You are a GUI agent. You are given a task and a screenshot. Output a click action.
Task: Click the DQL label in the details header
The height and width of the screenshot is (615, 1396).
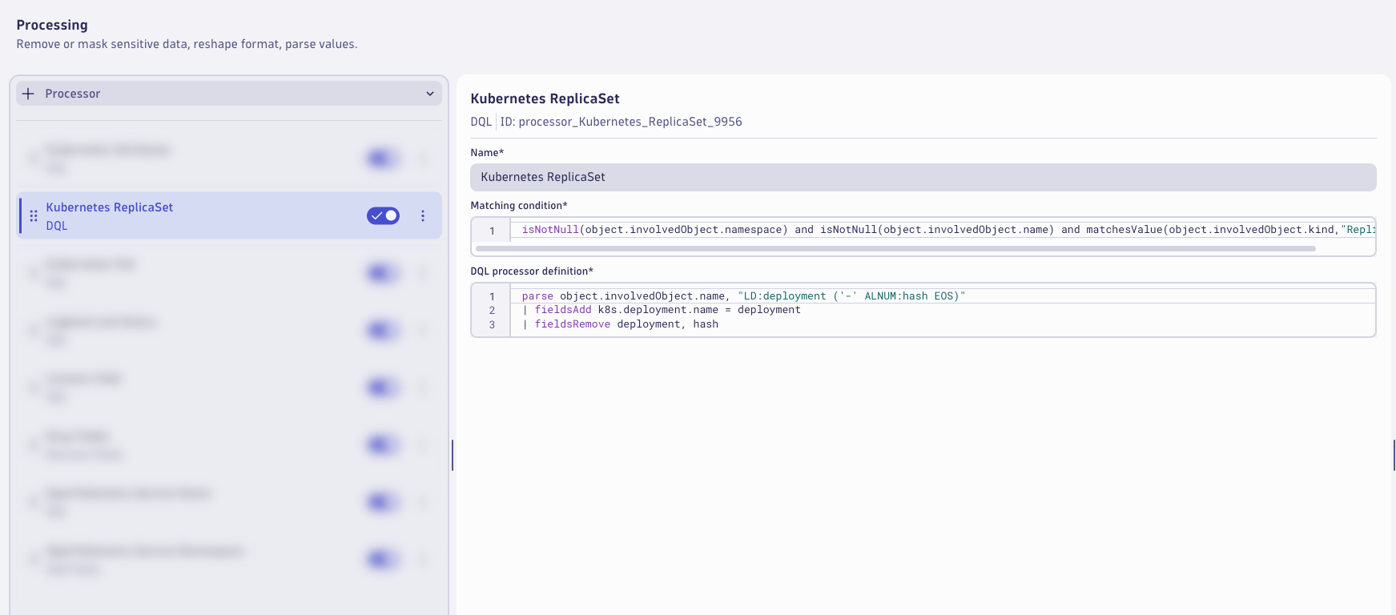(481, 122)
